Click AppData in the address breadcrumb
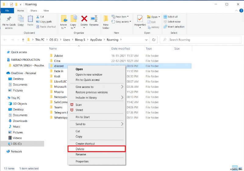This screenshot has height=171, width=244. click(x=96, y=40)
